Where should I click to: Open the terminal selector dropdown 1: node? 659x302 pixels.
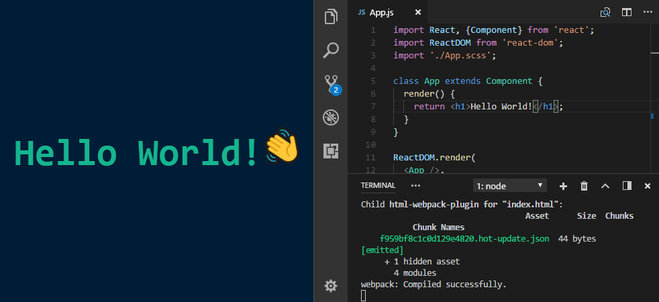pos(510,186)
